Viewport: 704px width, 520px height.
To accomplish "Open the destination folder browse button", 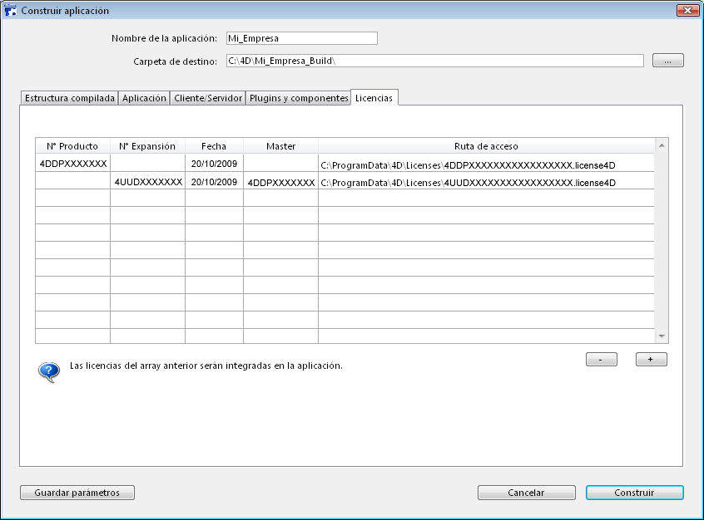I will [x=667, y=61].
